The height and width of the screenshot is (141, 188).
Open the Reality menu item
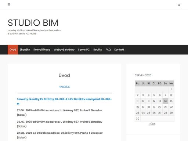point(98,50)
